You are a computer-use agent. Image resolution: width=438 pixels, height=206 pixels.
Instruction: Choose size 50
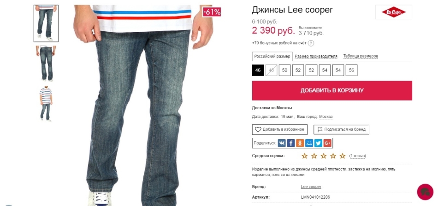pos(284,71)
